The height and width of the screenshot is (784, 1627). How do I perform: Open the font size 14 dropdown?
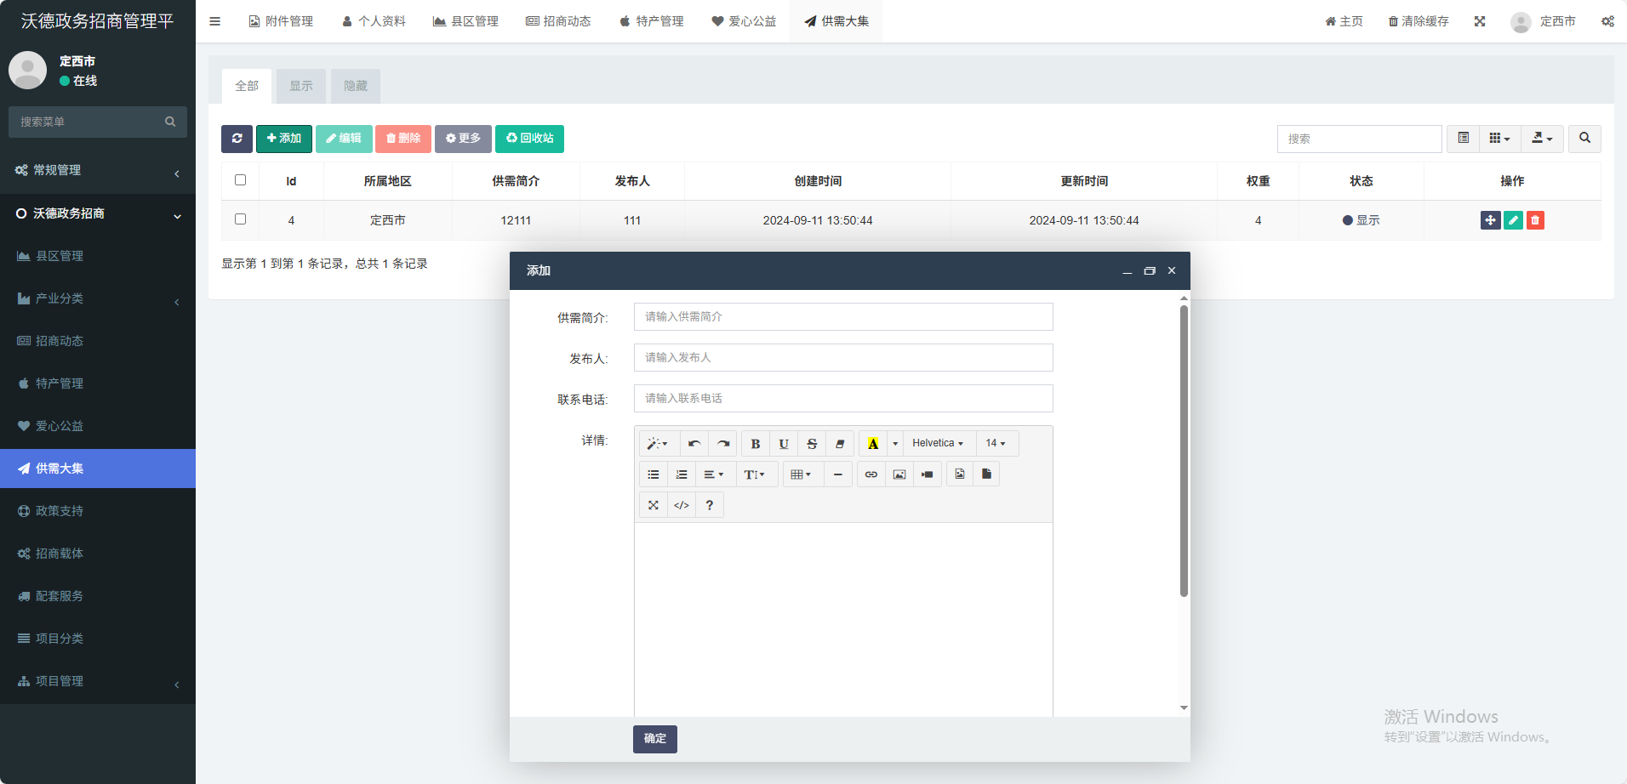coord(996,444)
